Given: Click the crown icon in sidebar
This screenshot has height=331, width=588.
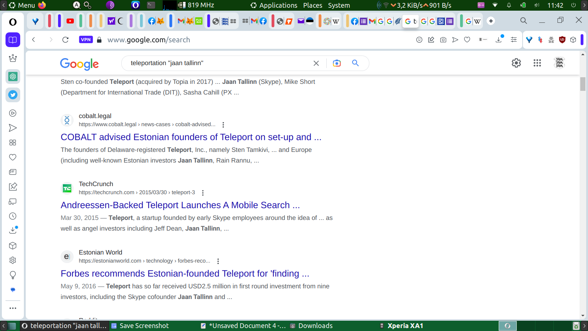Looking at the screenshot, I should tap(13, 58).
